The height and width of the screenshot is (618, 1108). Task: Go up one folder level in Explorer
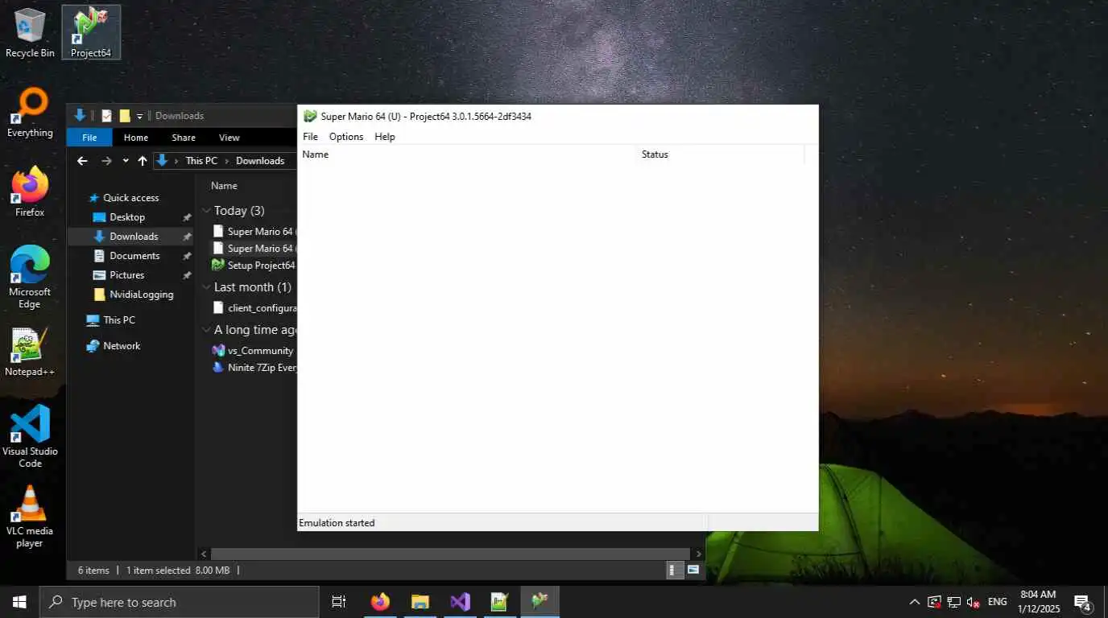(143, 161)
